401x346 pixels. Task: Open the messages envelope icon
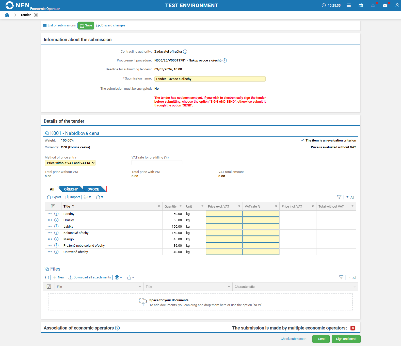coord(385,5)
